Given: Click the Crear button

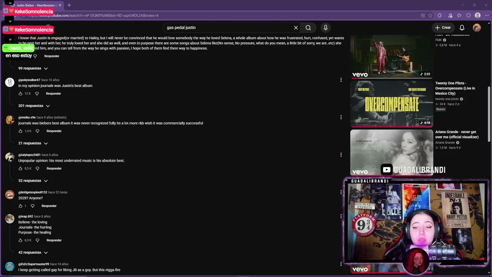Looking at the screenshot, I should (x=443, y=28).
